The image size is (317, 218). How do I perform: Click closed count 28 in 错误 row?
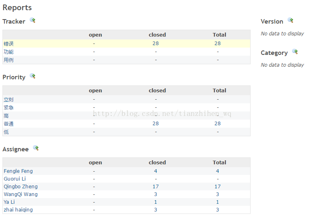(x=156, y=44)
